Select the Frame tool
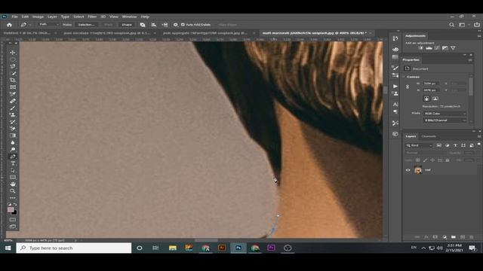The width and height of the screenshot is (483, 271). point(13,87)
